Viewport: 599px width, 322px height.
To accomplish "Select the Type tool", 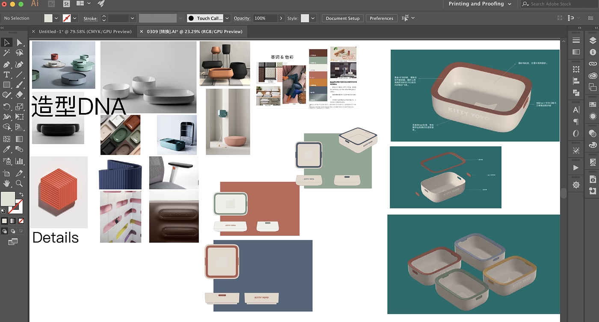I will tap(6, 75).
